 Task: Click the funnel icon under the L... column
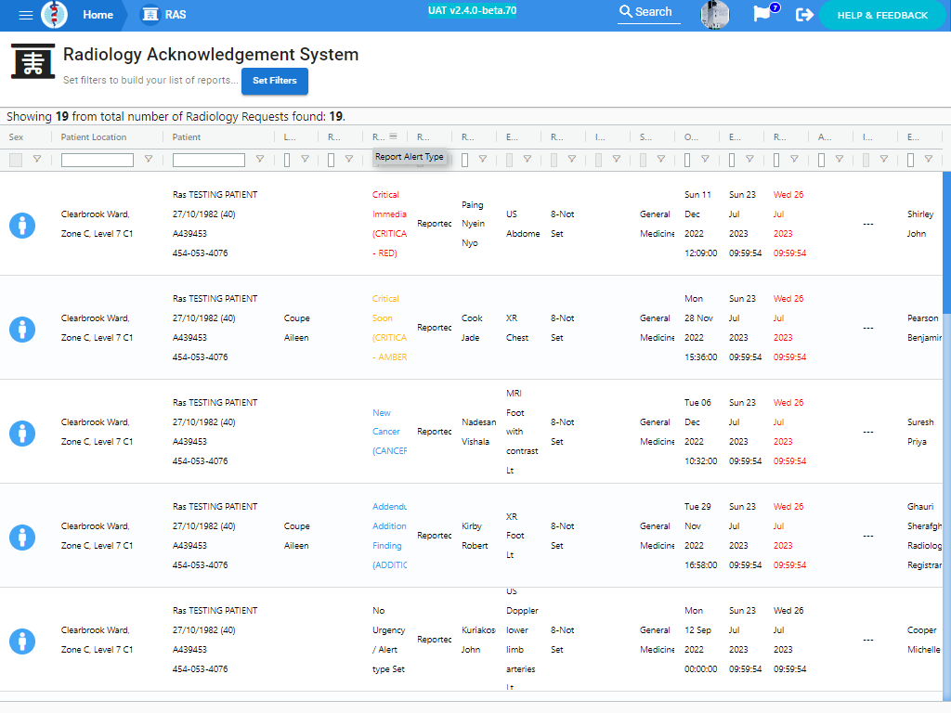click(305, 159)
